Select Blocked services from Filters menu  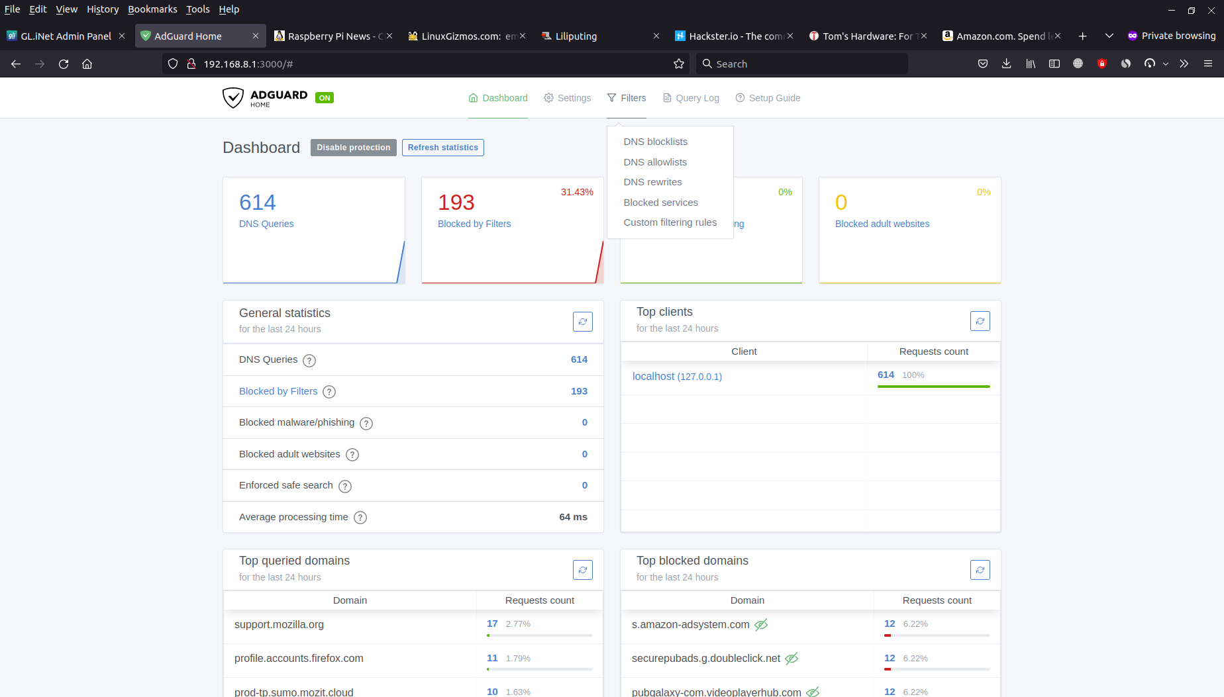(x=660, y=203)
